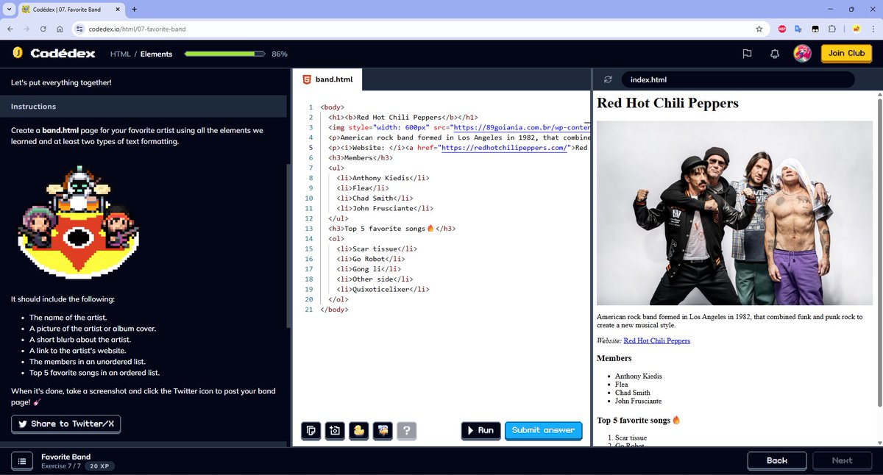The width and height of the screenshot is (883, 475).
Task: Open a new browser tab
Action: tap(135, 9)
